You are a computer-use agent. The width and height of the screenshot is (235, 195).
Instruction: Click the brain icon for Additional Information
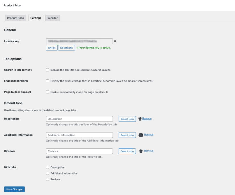140,135
